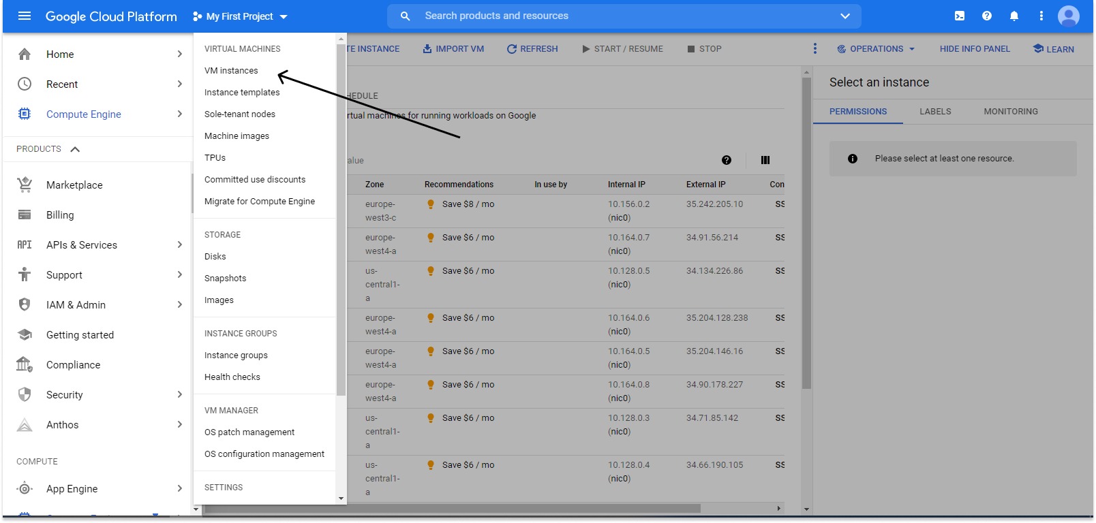Viewport: 1096px width, 523px height.
Task: Open the header more options menu
Action: coord(1041,16)
